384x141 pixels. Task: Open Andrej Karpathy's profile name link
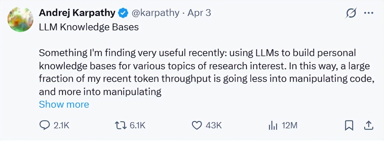click(x=77, y=13)
